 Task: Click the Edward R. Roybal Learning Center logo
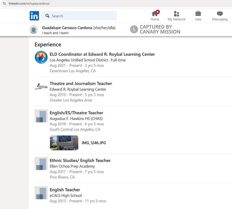pyautogui.click(x=41, y=86)
